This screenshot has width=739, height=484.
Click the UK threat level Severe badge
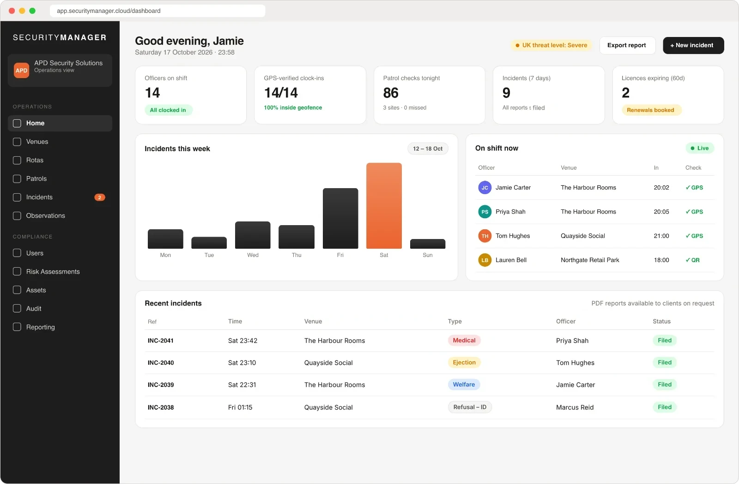(551, 45)
